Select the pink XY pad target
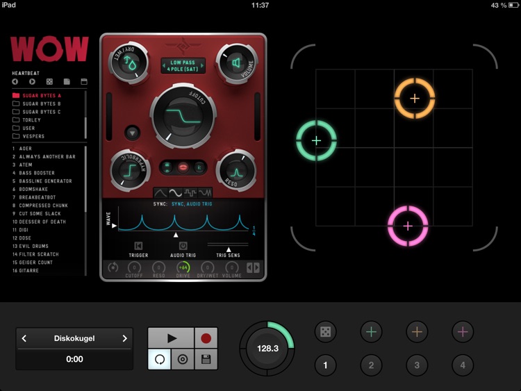The width and height of the screenshot is (521, 391). [408, 226]
